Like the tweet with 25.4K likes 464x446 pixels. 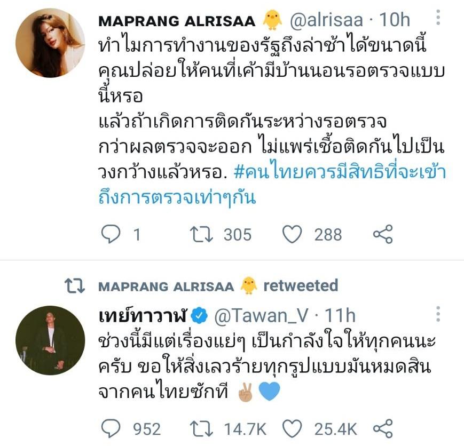(x=293, y=428)
